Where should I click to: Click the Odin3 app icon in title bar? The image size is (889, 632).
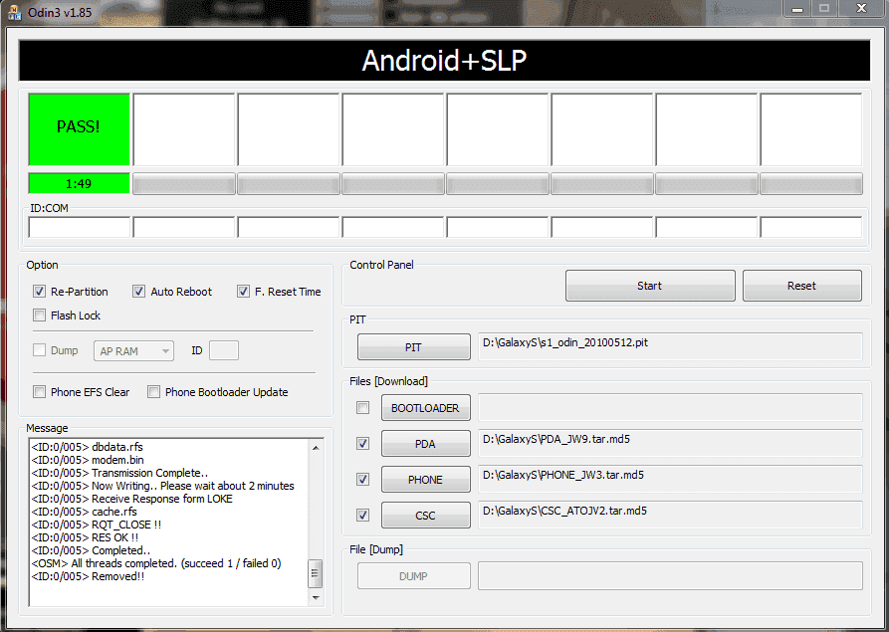[15, 11]
